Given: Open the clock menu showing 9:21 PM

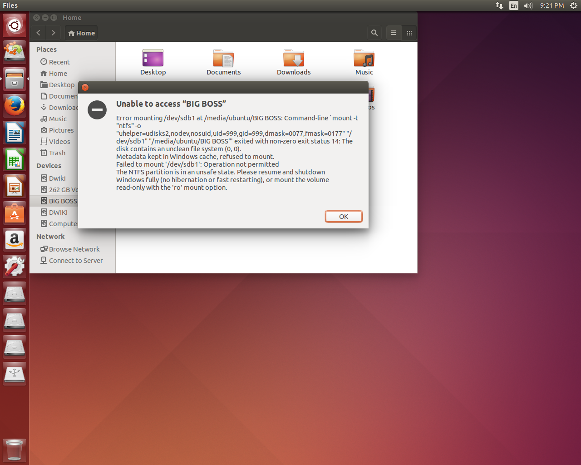Looking at the screenshot, I should pos(551,5).
